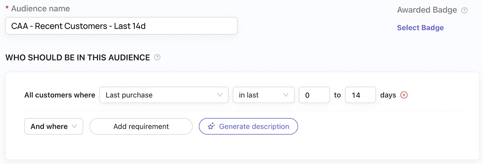Click the "Awarded Badge" label text
This screenshot has height=164, width=483.
point(427,10)
